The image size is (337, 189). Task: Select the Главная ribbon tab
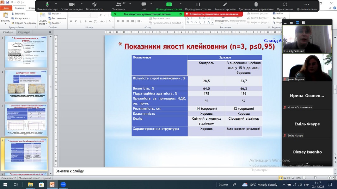click(19, 8)
